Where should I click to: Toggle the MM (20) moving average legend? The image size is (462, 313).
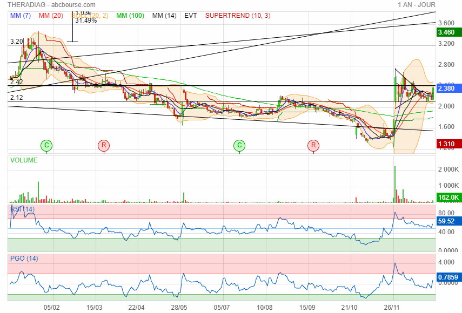(51, 16)
